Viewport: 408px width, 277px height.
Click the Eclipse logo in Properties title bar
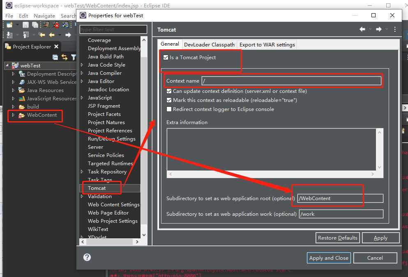pos(83,15)
